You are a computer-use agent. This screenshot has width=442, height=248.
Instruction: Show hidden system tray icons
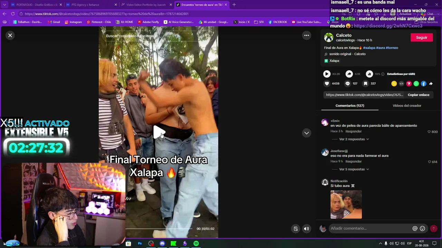(x=381, y=244)
